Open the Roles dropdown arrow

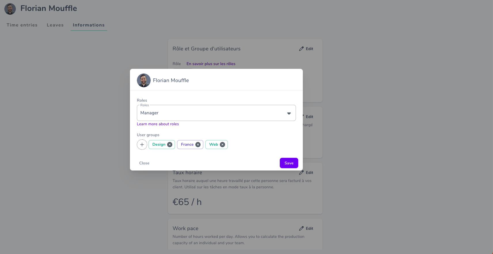[x=289, y=113]
